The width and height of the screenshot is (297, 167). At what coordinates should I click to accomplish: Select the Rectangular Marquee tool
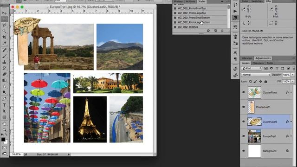pos(4,19)
